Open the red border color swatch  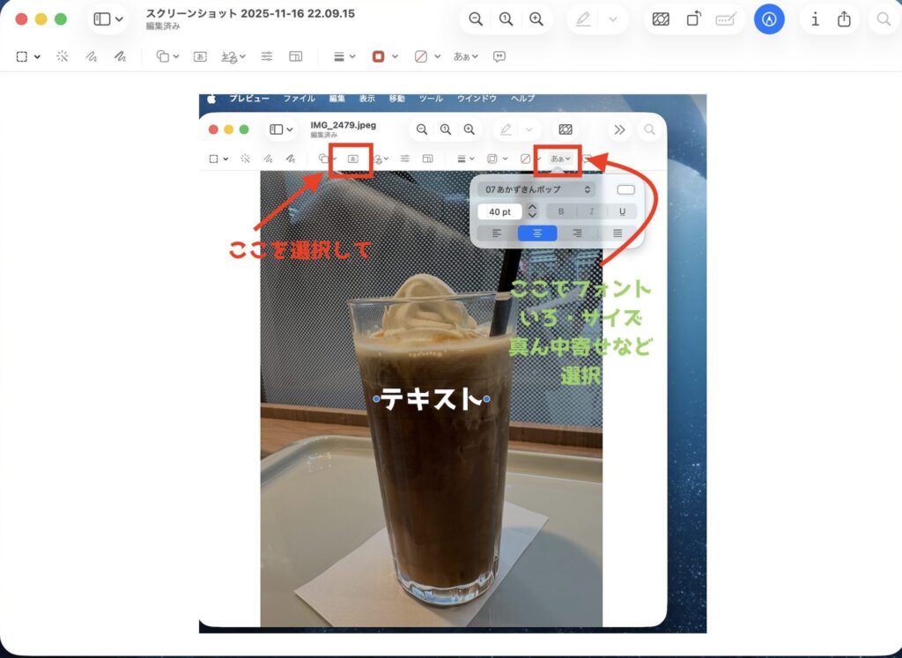pos(382,56)
